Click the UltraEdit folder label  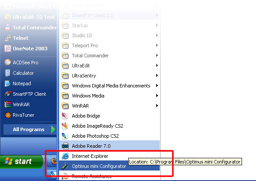point(81,66)
